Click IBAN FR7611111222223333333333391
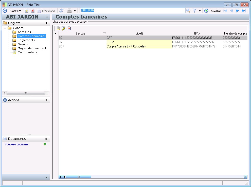 click(193, 38)
